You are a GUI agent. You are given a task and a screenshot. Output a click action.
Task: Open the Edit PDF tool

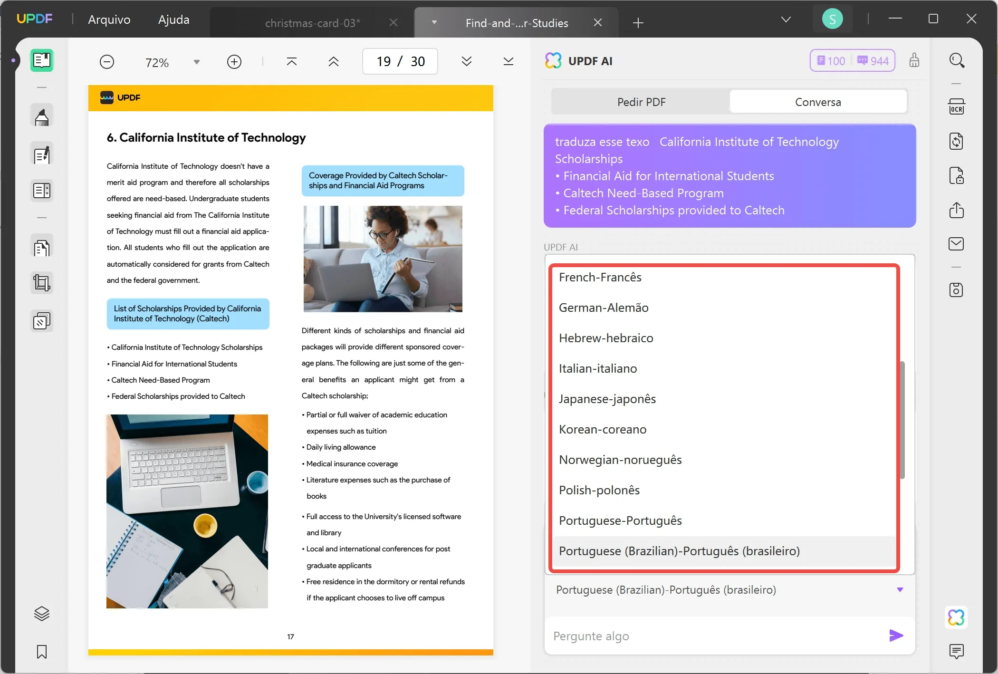click(x=42, y=154)
